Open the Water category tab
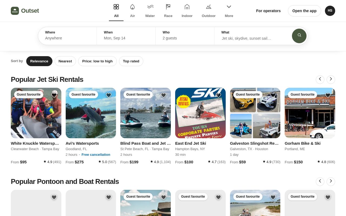 tap(150, 11)
